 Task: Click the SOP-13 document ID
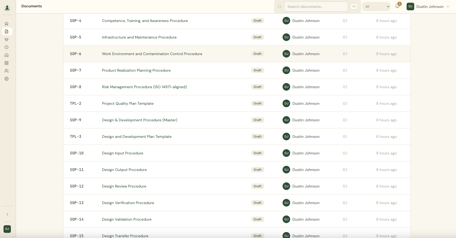[x=77, y=203]
